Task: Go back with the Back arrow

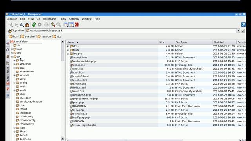Action: 11,25
